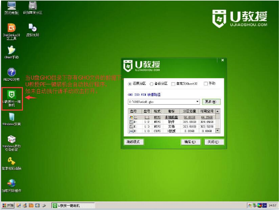Viewport: 280px width, 210px height.
Task: Click the partition list scroll-down arrow
Action: coord(217,131)
